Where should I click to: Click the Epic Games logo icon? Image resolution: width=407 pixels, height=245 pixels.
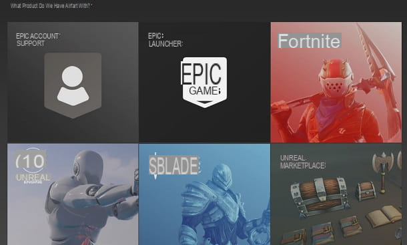[x=204, y=83]
